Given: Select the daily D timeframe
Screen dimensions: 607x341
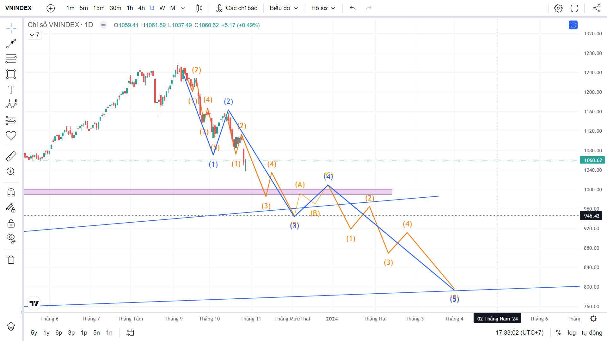Looking at the screenshot, I should pos(152,8).
